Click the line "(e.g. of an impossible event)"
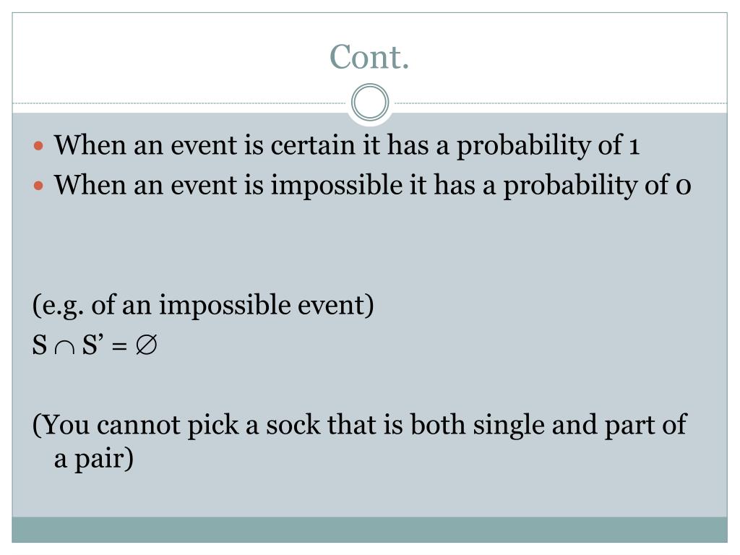 (x=203, y=306)
